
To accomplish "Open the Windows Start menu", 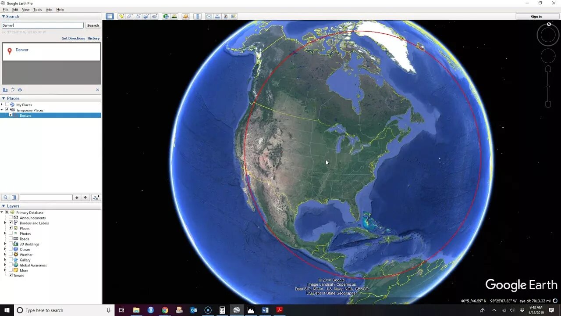I will (7, 310).
